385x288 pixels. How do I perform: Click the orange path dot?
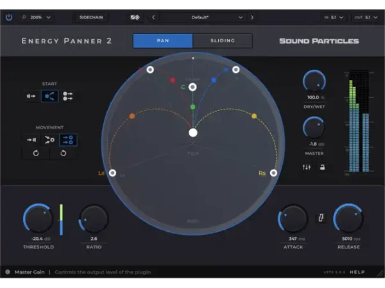click(132, 116)
